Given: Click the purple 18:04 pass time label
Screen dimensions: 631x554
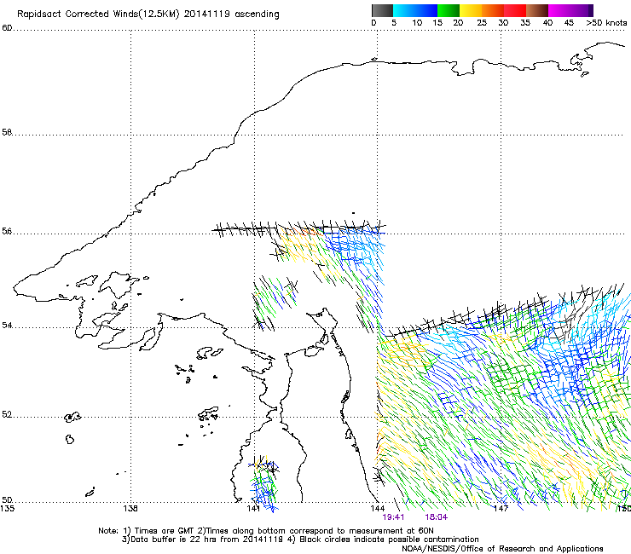Looking at the screenshot, I should (437, 517).
